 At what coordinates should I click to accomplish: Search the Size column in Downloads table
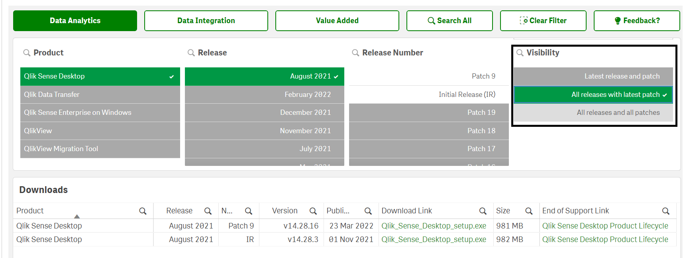[529, 211]
